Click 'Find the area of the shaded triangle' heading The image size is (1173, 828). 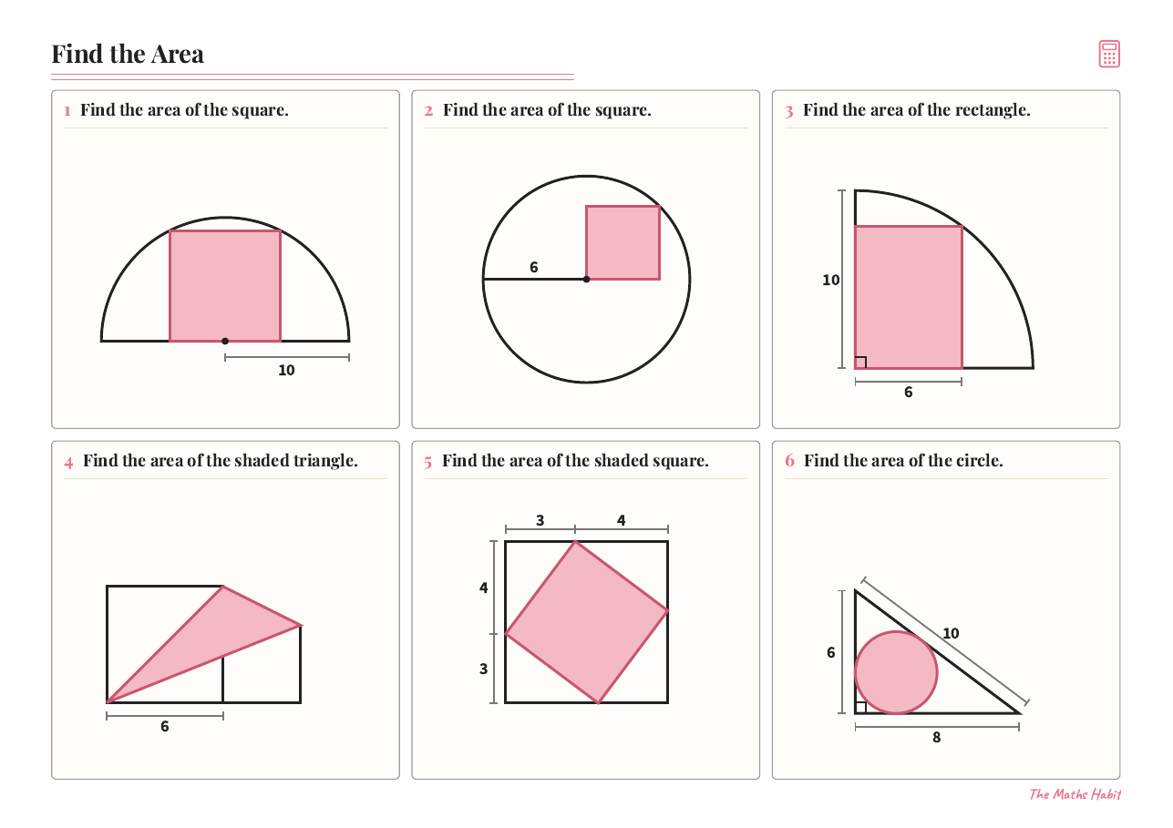coord(221,461)
